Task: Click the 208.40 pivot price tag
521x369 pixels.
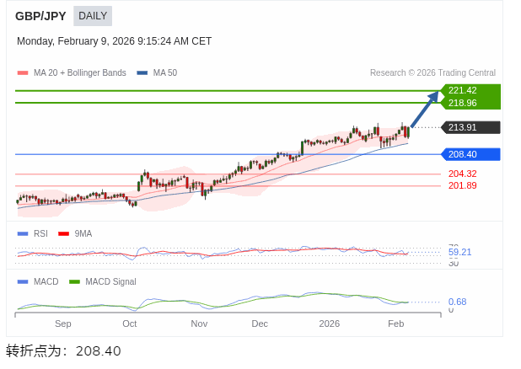Action: click(x=470, y=154)
